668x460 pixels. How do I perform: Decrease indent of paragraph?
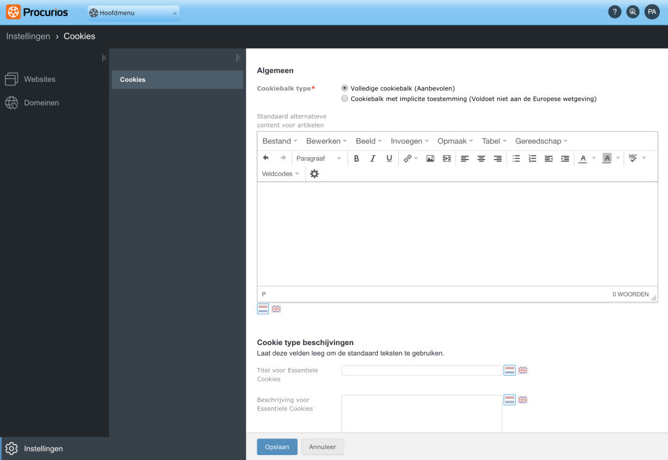pos(549,158)
